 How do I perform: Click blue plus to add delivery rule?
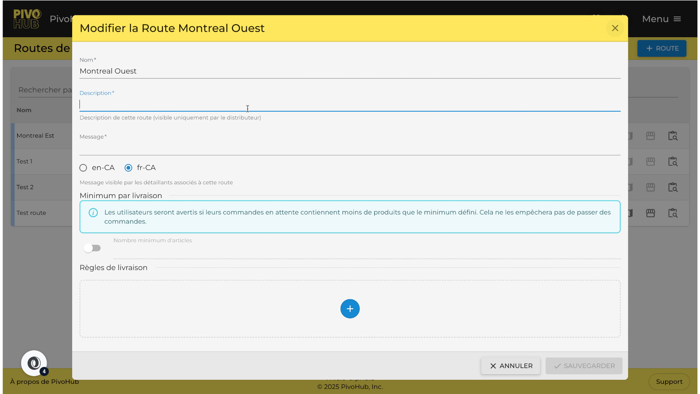pos(350,309)
